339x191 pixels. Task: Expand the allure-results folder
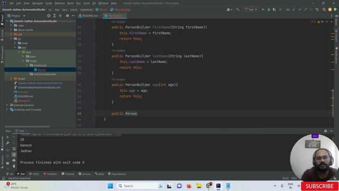[x=11, y=30]
